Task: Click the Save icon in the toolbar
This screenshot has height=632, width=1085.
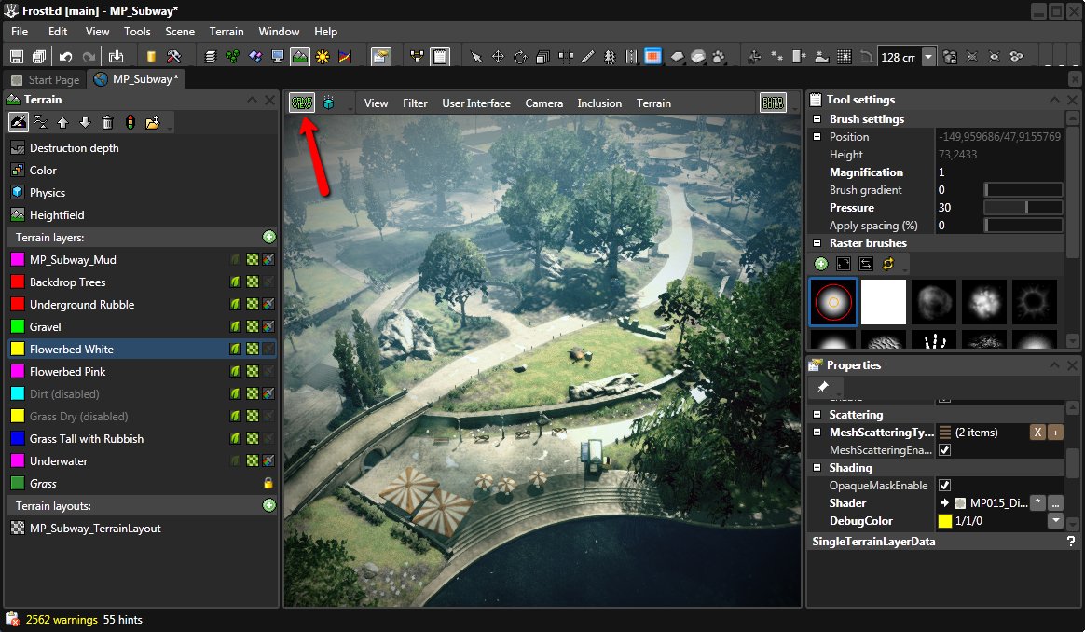Action: (x=18, y=57)
